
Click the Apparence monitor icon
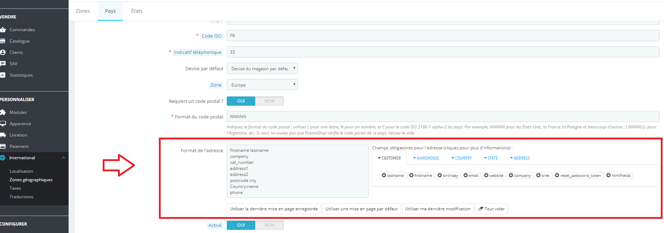pyautogui.click(x=3, y=124)
